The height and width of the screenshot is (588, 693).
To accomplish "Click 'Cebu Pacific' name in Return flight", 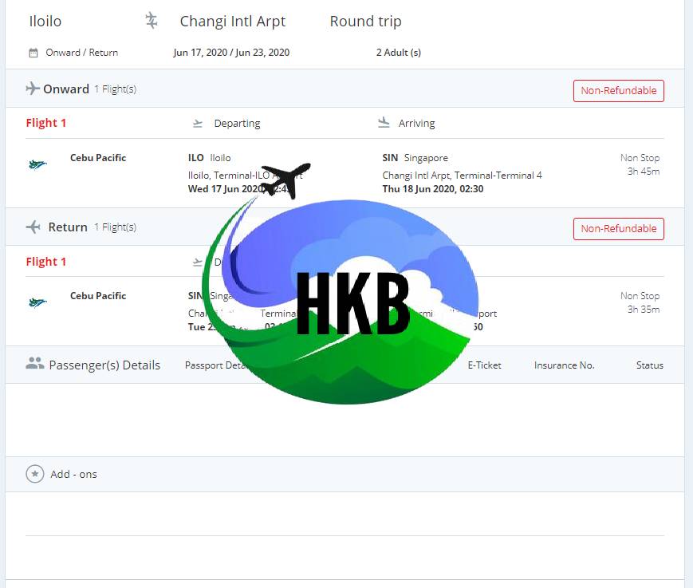I will coord(98,296).
